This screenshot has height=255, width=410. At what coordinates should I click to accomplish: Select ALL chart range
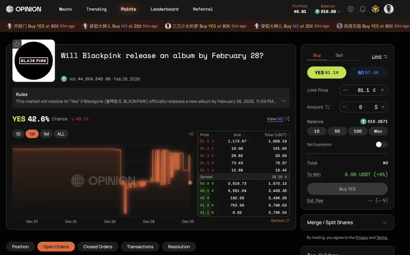(x=61, y=134)
